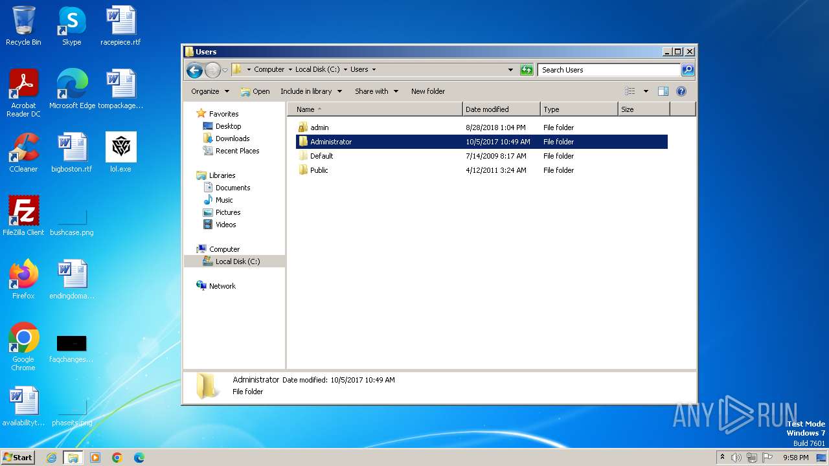
Task: Click the green Refresh button by address bar
Action: coord(527,70)
